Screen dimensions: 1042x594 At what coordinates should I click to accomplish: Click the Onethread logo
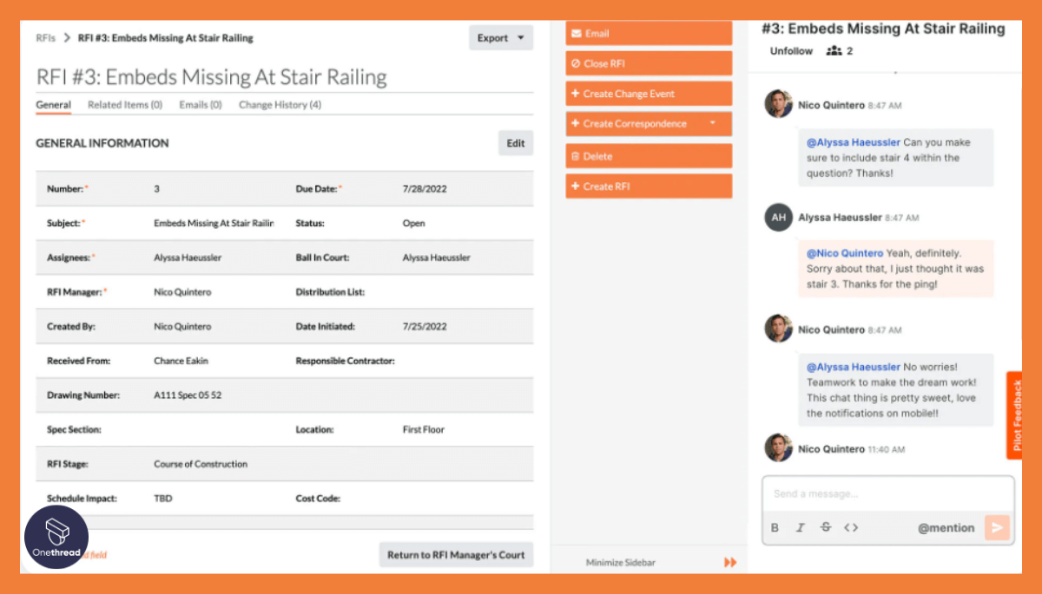pyautogui.click(x=56, y=538)
